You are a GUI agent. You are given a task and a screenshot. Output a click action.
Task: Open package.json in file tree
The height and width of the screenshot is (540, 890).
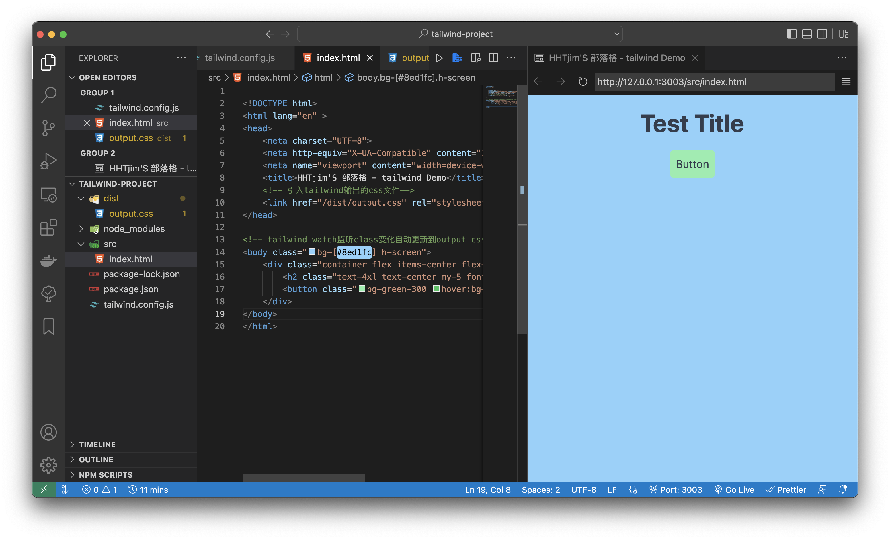pyautogui.click(x=131, y=289)
